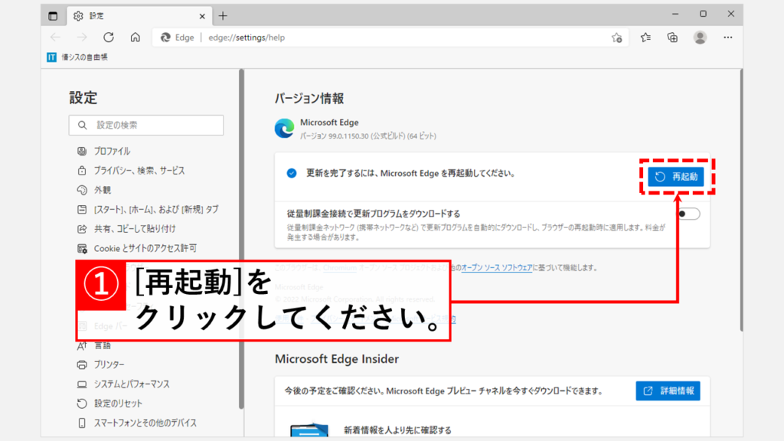The height and width of the screenshot is (441, 784).
Task: Toggle the vertical tabs icon
Action: (53, 15)
